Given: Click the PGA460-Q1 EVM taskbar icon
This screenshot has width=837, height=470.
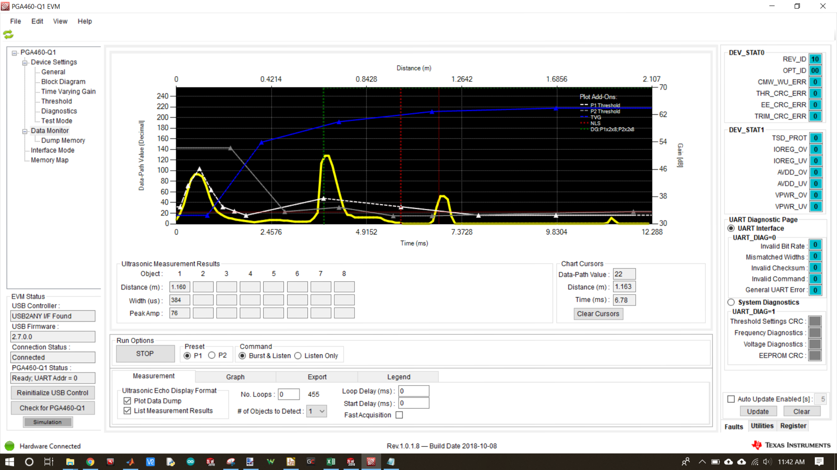Looking at the screenshot, I should point(371,462).
